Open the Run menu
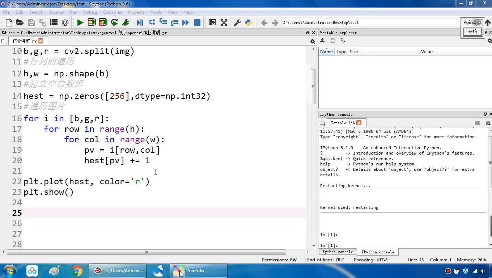This screenshot has width=492, height=278. (x=73, y=12)
